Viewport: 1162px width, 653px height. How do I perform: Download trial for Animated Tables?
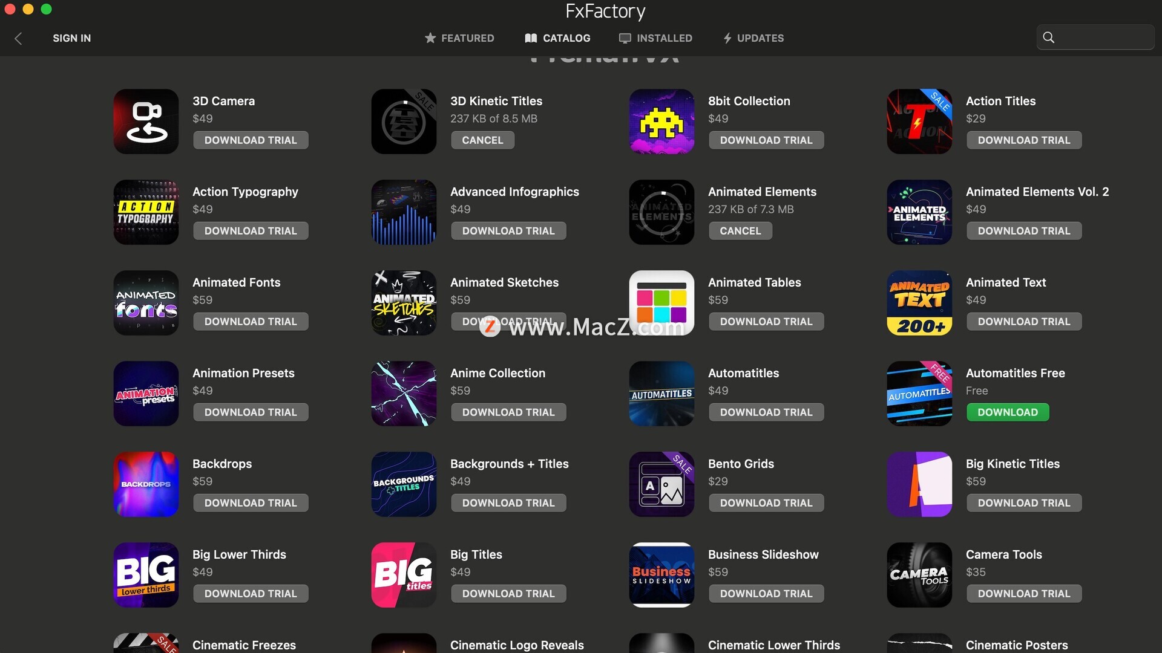click(x=766, y=322)
